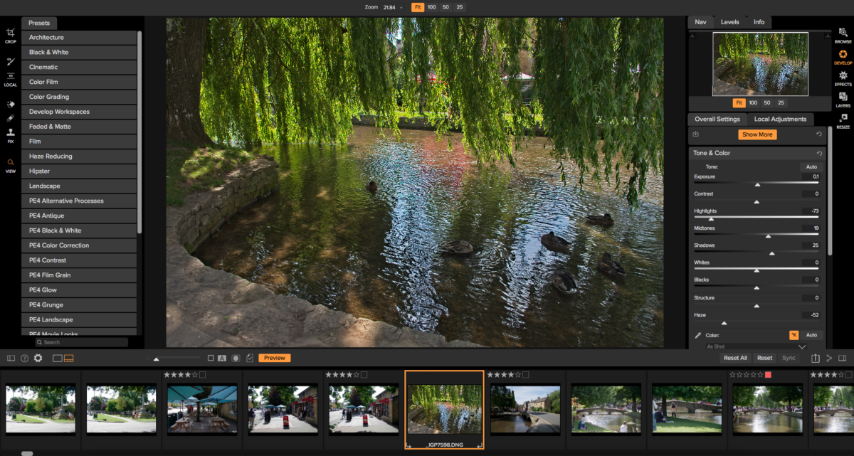Reset all Overall Settings with arrow icon
The height and width of the screenshot is (456, 854).
(x=819, y=134)
